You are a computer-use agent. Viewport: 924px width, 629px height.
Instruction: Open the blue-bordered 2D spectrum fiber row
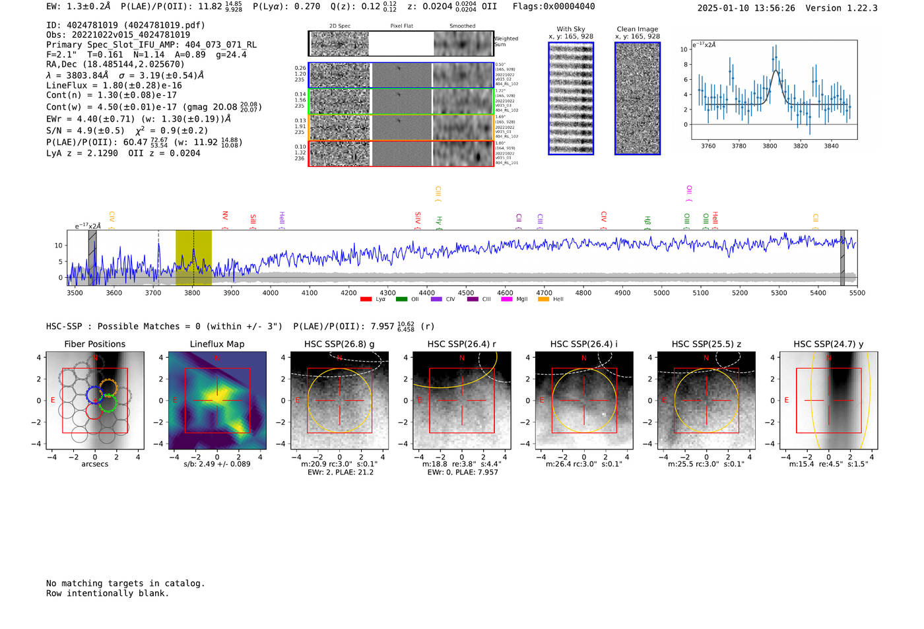[x=401, y=75]
